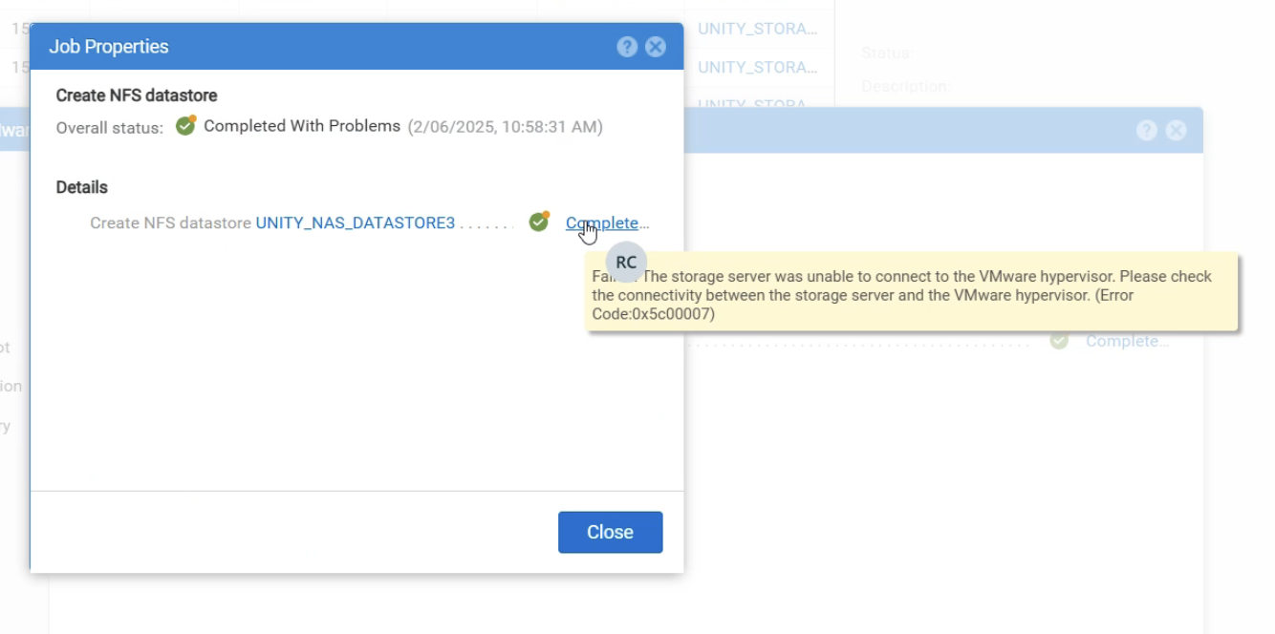The height and width of the screenshot is (634, 1275).
Task: Select the second UNITY_STORA entry
Action: click(x=758, y=67)
